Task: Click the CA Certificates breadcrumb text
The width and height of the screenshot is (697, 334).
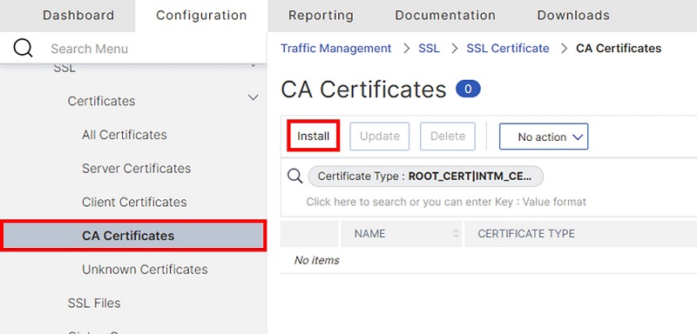Action: tap(619, 49)
